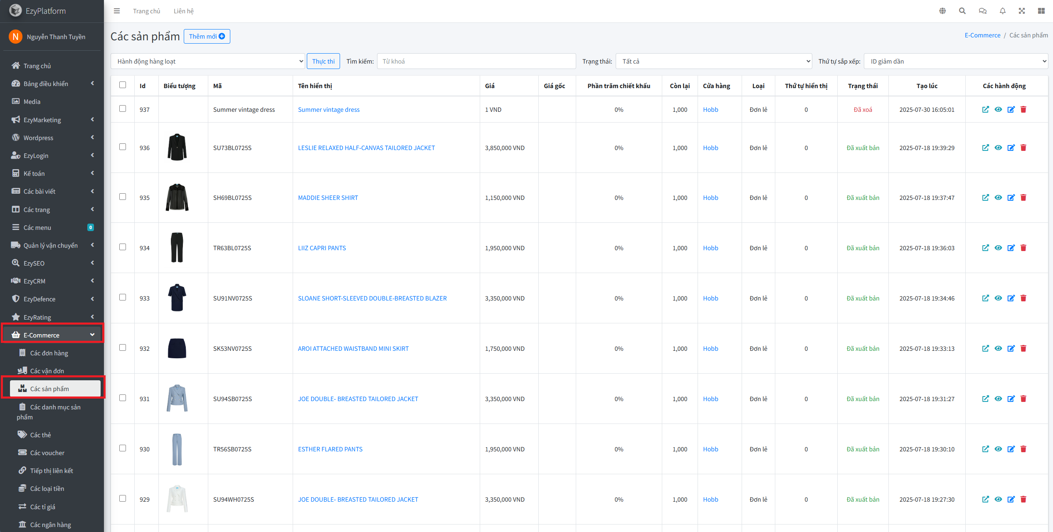Tick the select-all checkbox in table header

123,85
